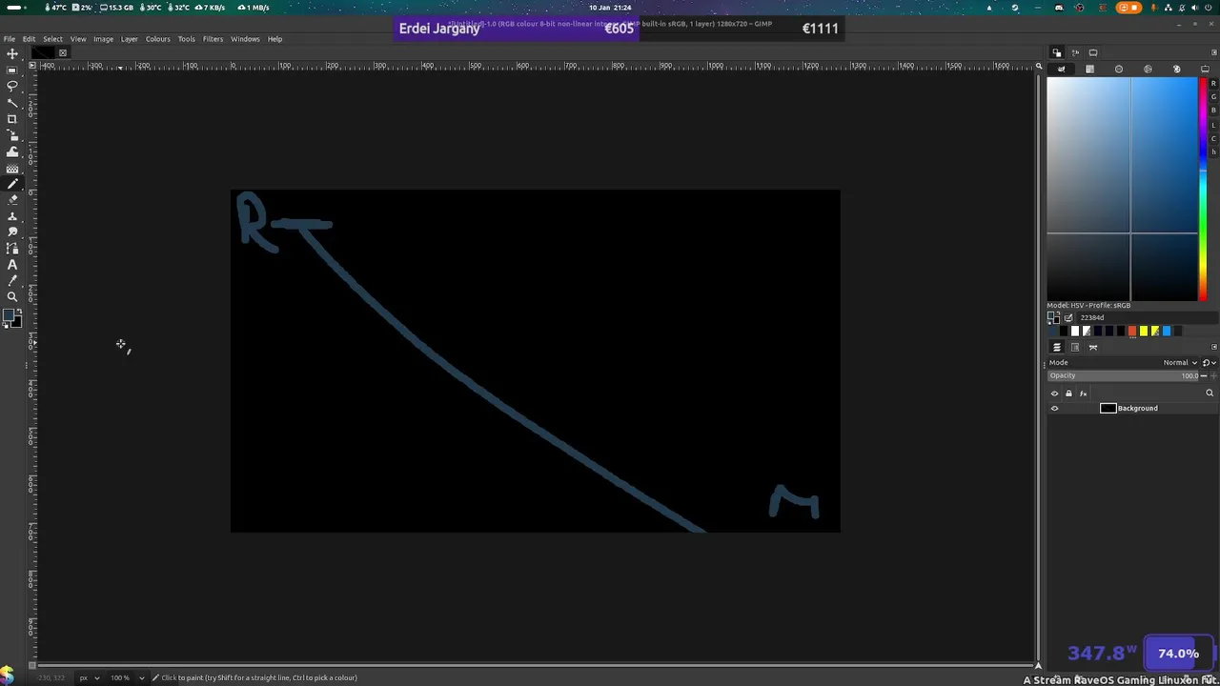Select the Clone stamp tool

point(12,216)
